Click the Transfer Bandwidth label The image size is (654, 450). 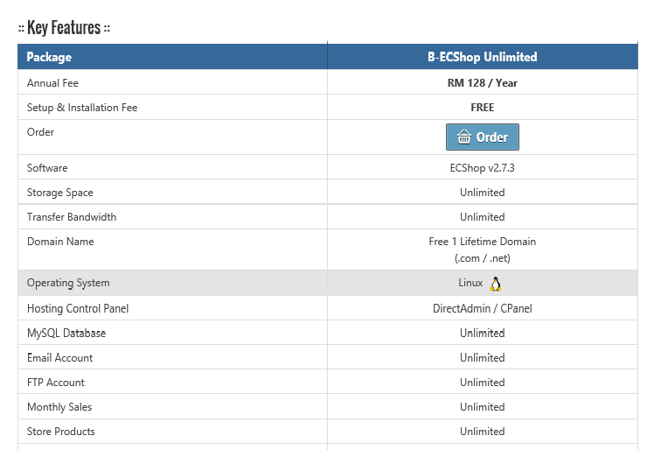pyautogui.click(x=72, y=217)
